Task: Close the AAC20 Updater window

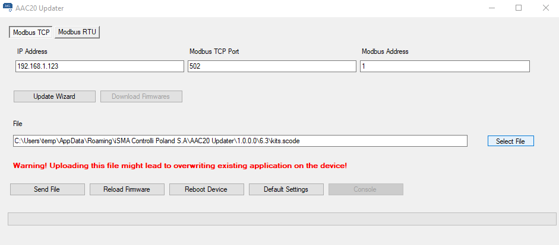Action: [x=545, y=8]
